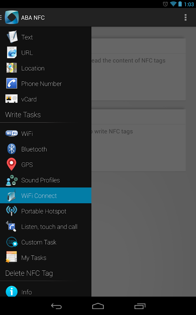
Task: Open the Custom Task gear icon
Action: (12, 242)
